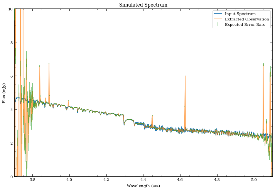Click y-axis tick label 10

point(10,9)
